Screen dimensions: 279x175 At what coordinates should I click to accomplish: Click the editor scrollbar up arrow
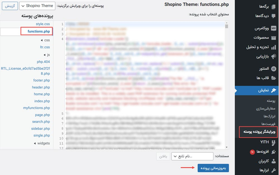tap(226, 23)
